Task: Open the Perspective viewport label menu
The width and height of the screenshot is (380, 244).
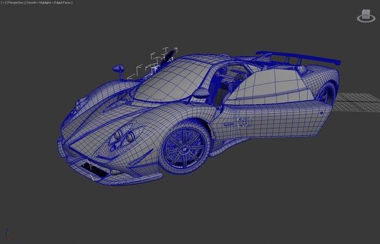Action: (15, 3)
